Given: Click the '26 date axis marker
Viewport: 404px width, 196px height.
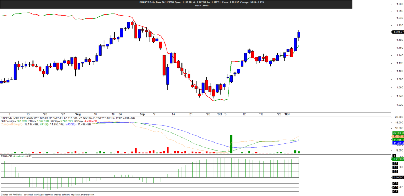Looking at the screenshot, I should click(279, 114).
